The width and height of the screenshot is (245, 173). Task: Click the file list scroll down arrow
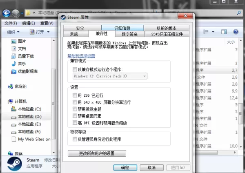tap(241, 147)
